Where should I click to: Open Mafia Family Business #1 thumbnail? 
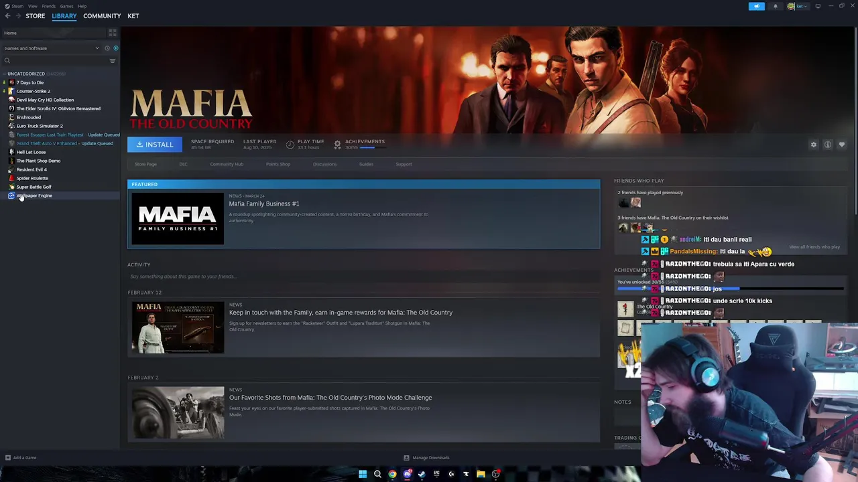click(178, 218)
